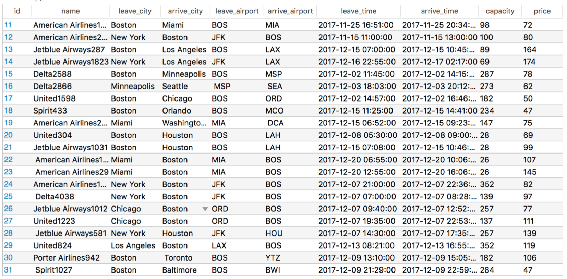Click the YTZ arrive airport cell
Viewport: 567px width, 279px height.
[x=273, y=258]
